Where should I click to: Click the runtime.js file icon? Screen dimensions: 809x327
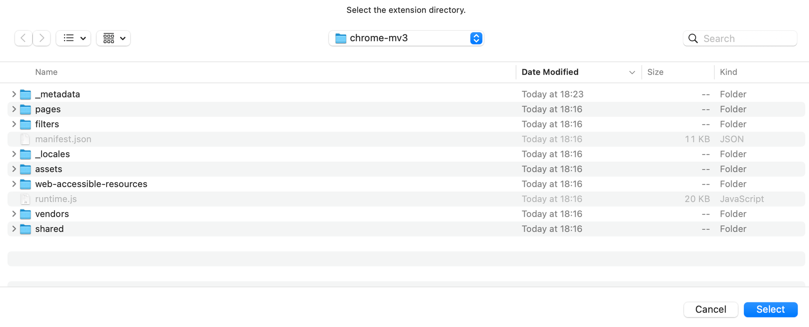25,199
